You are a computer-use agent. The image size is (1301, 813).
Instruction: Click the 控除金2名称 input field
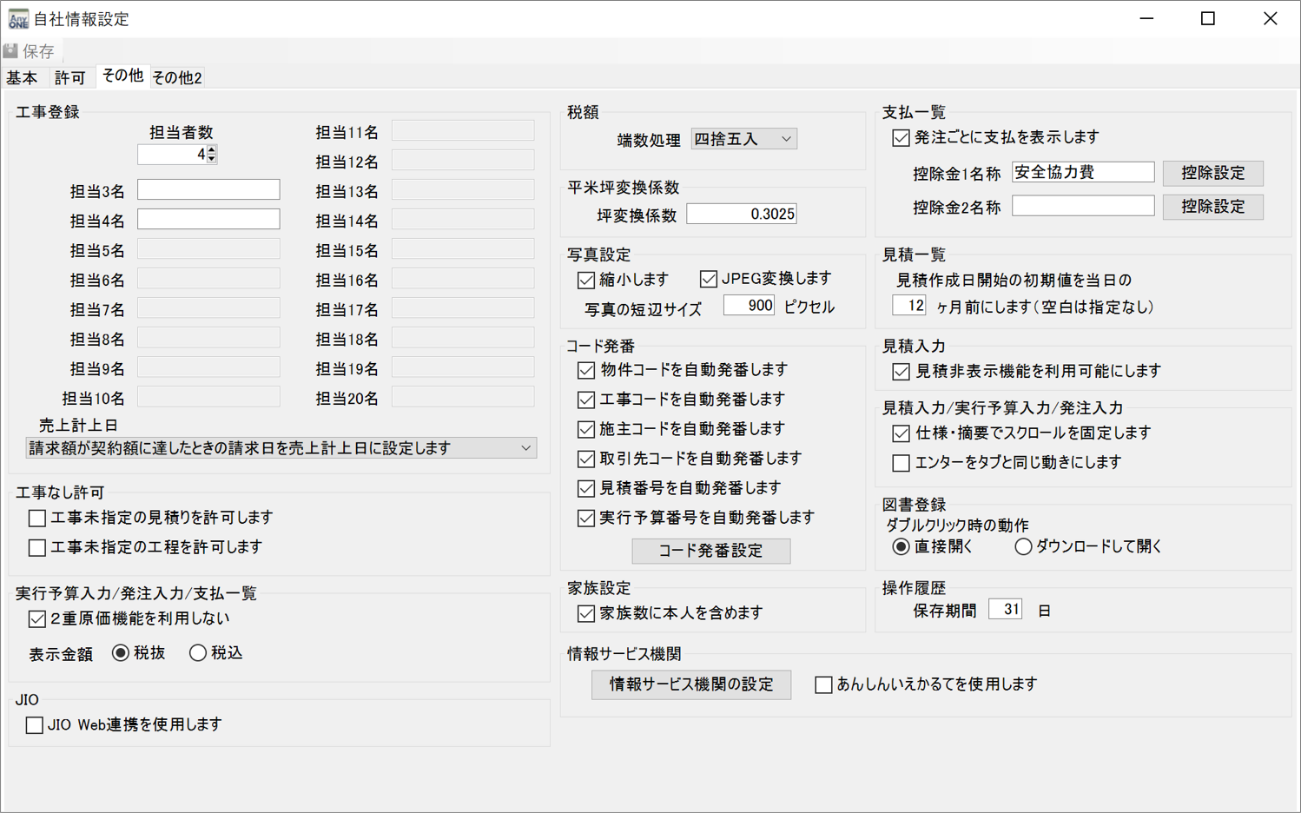click(x=1083, y=206)
